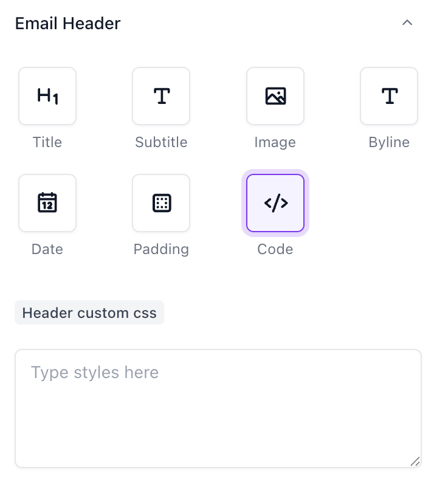Select the Byline block icon
434x479 pixels.
pos(389,96)
